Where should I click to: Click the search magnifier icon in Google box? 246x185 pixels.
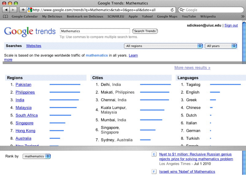(182, 10)
